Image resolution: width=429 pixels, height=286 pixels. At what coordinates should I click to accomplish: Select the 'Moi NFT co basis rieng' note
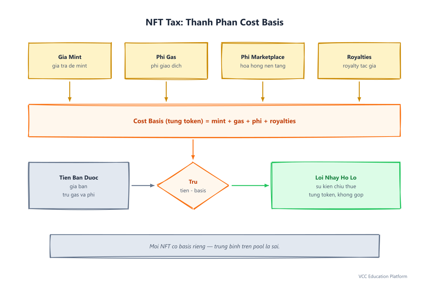click(x=214, y=246)
